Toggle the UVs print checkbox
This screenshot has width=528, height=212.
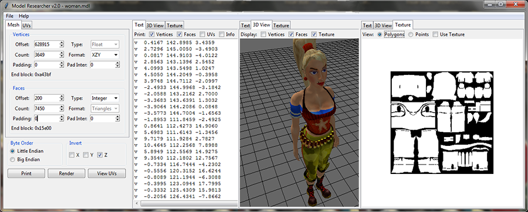(202, 35)
